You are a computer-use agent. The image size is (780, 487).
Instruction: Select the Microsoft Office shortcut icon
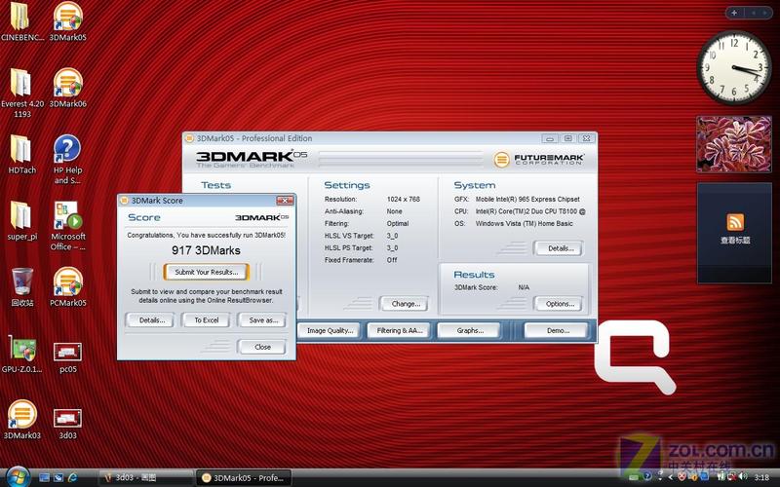67,215
